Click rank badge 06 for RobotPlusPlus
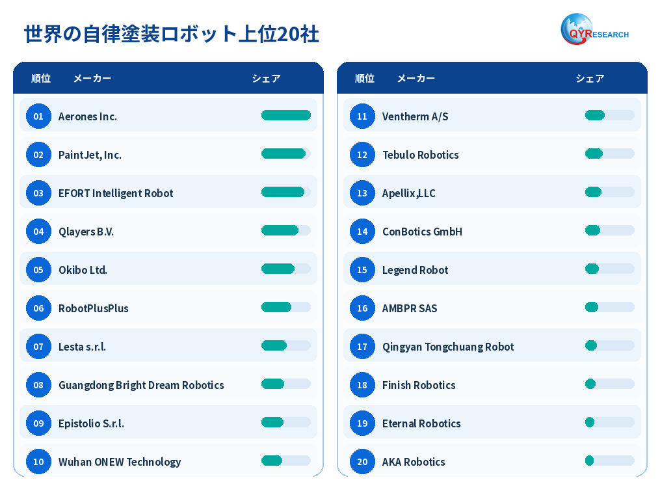Screen dimensions: 660x495 click(x=38, y=308)
